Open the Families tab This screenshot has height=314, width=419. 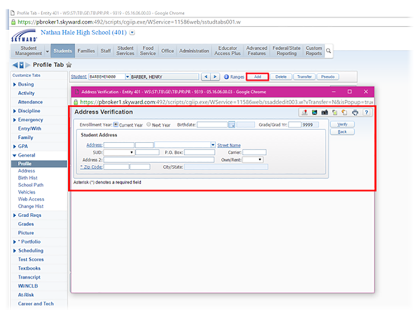click(85, 51)
